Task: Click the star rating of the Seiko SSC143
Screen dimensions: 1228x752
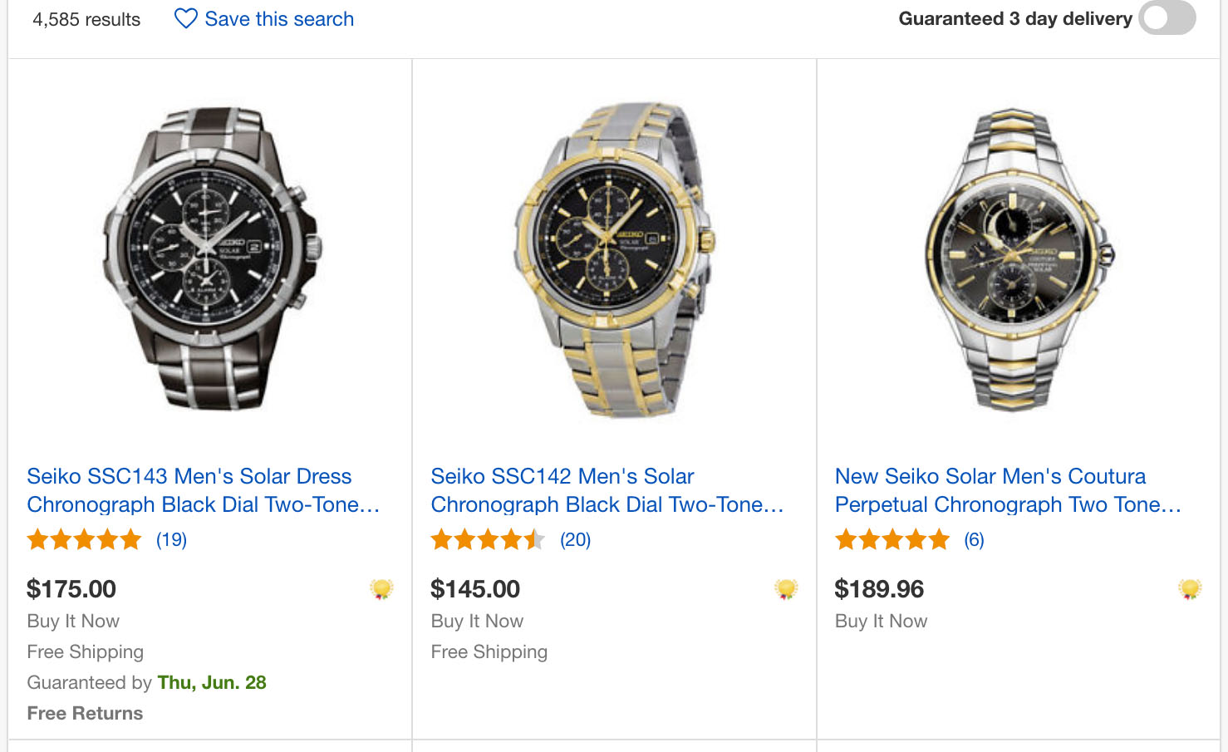Action: point(84,540)
